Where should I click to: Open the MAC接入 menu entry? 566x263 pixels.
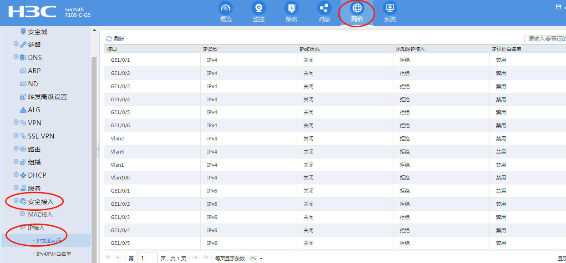(40, 214)
